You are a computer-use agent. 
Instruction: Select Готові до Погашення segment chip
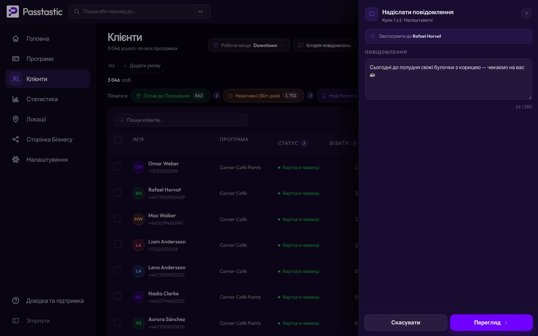click(x=170, y=96)
